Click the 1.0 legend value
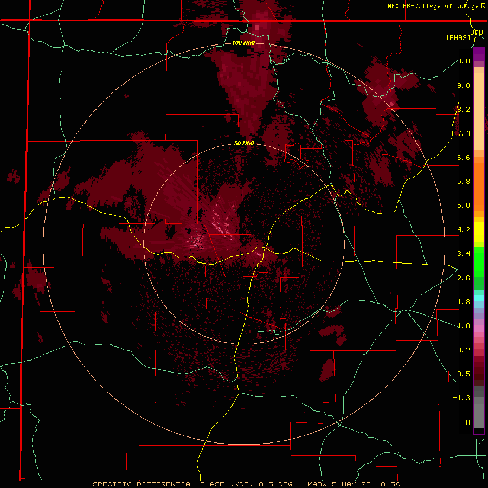Viewport: 488px width, 488px height. click(464, 326)
